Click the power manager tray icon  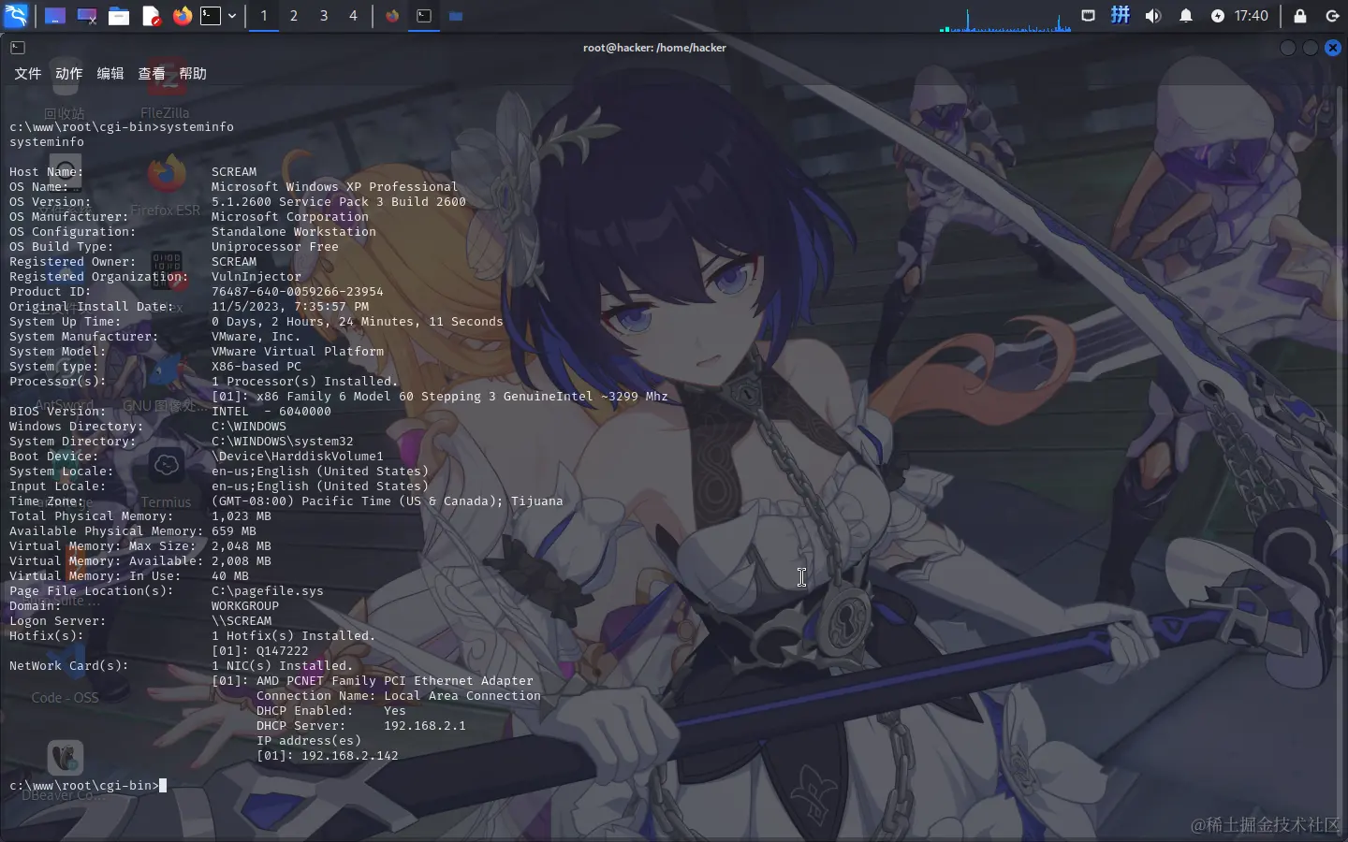tap(1218, 16)
